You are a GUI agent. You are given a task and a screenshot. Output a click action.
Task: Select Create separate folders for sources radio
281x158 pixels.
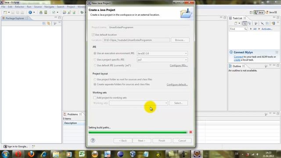(95, 84)
